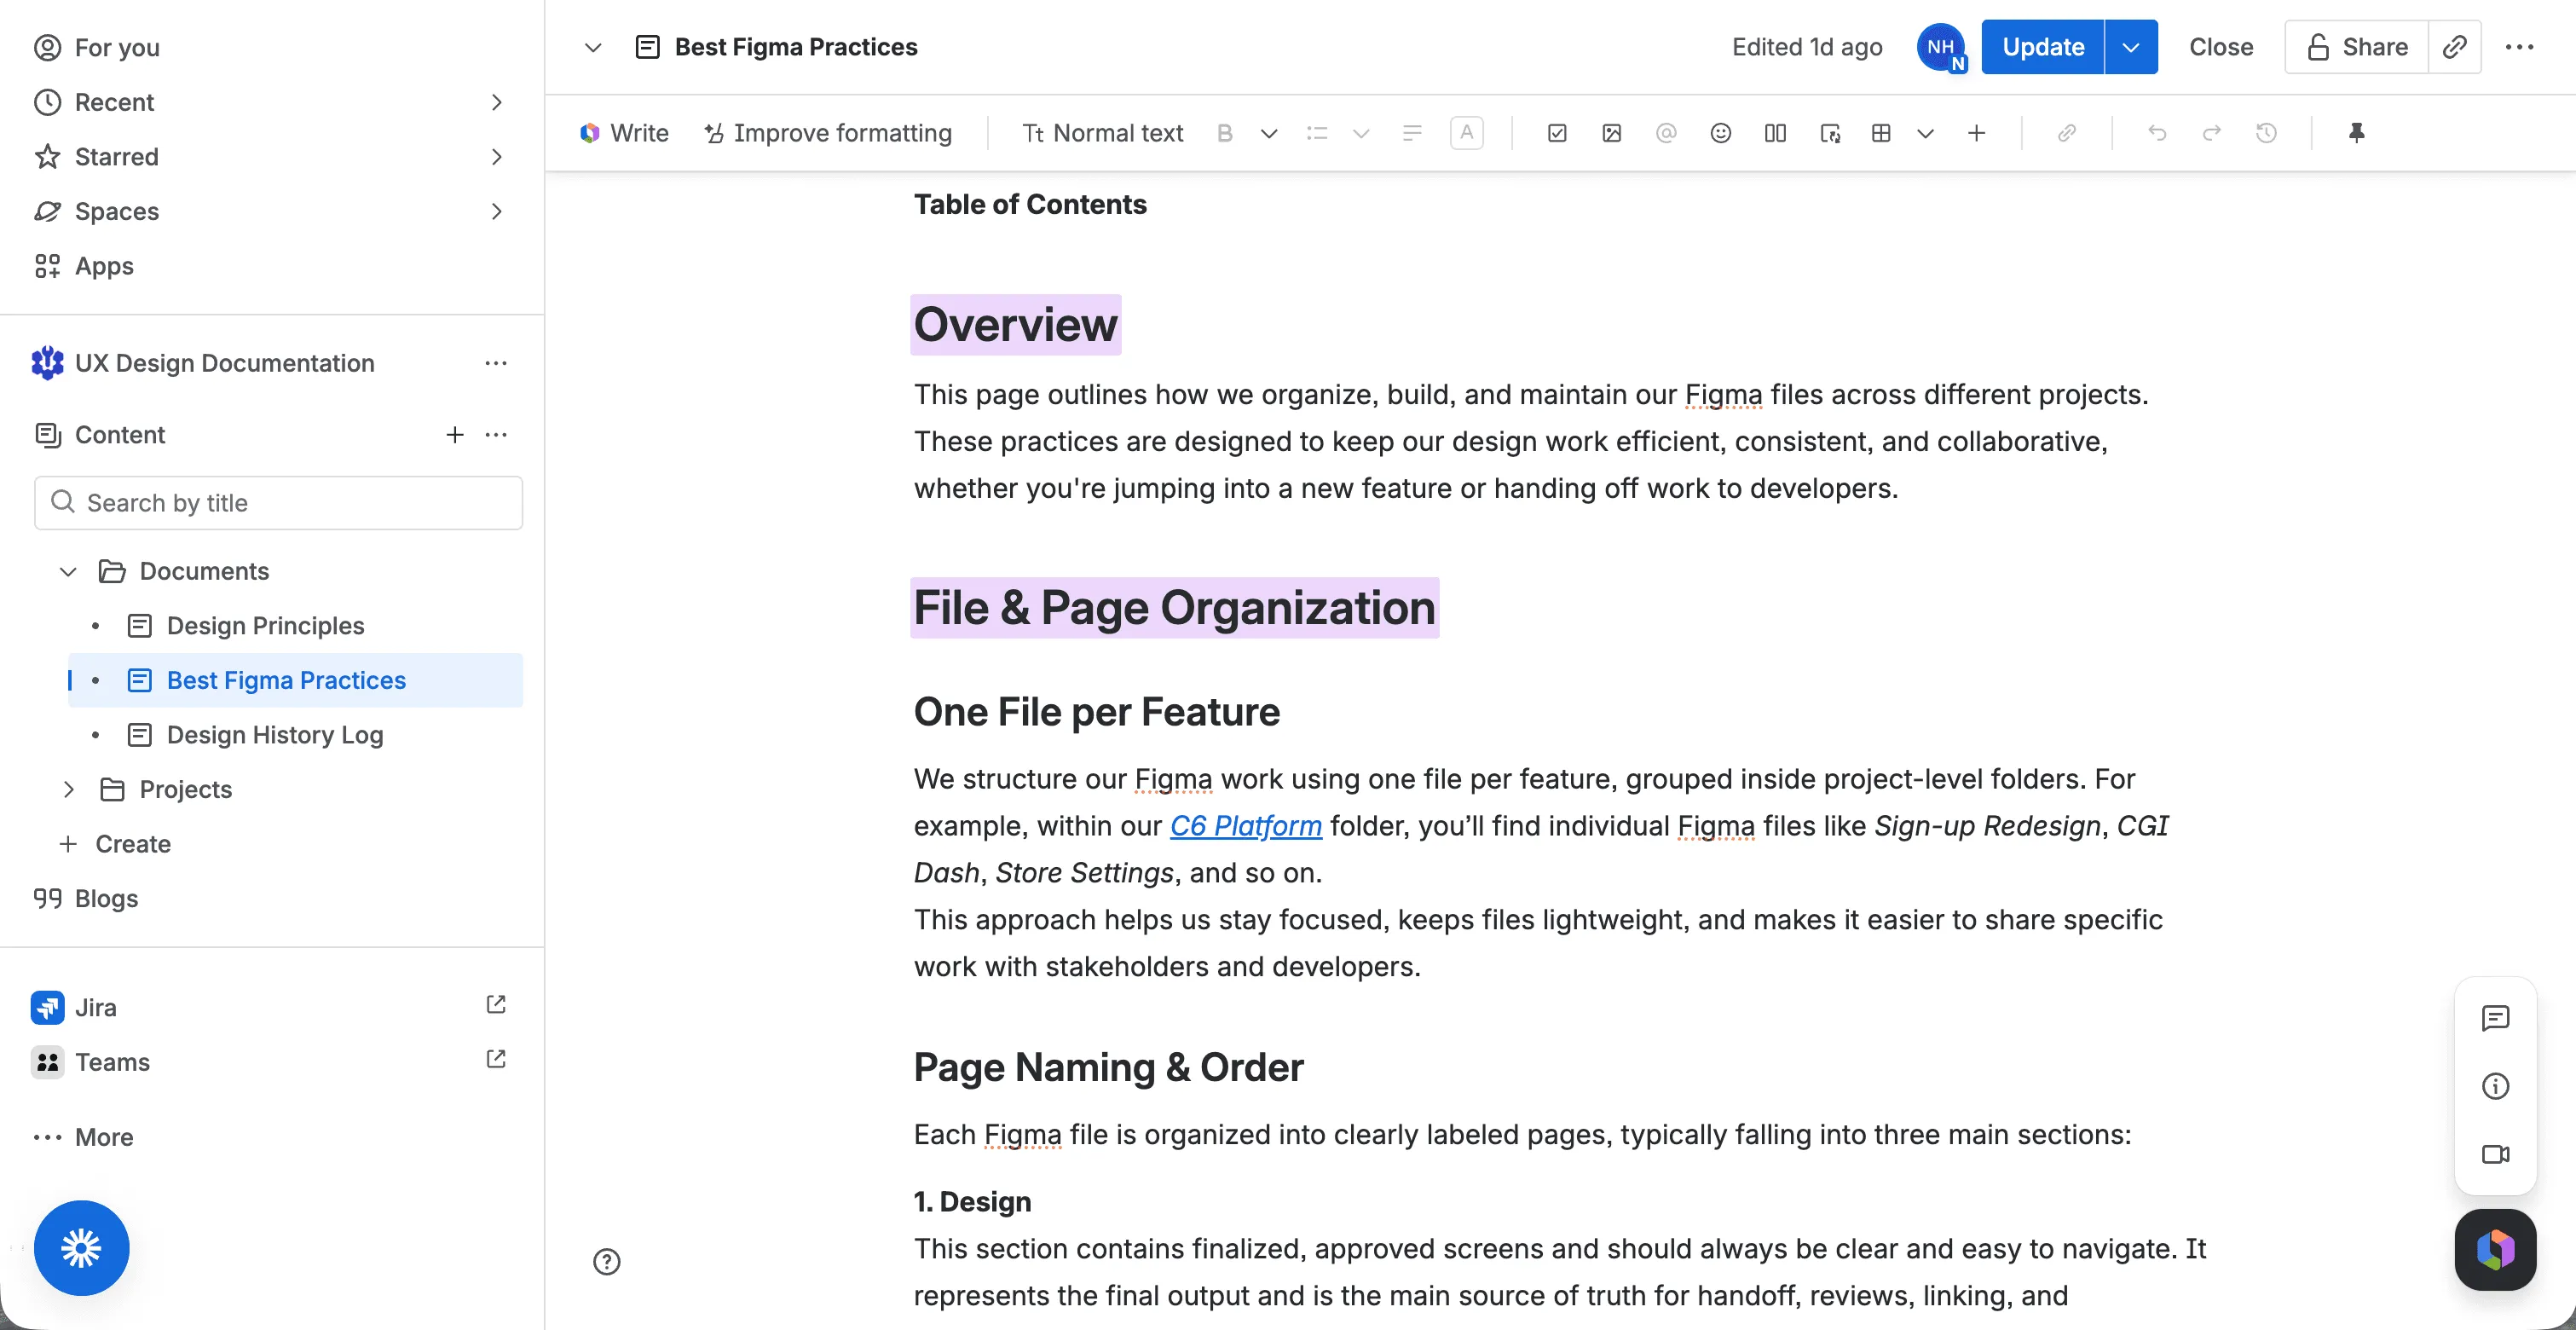The image size is (2576, 1330).
Task: Collapse the Documents folder
Action: coord(68,571)
